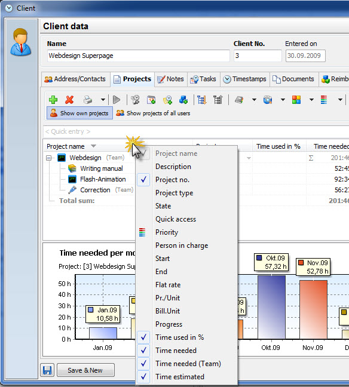Click the red X delete icon

click(69, 100)
